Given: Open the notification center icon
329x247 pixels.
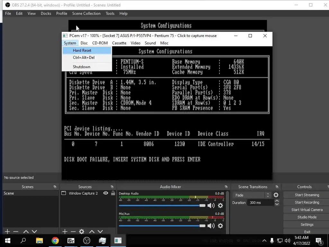Looking at the screenshot, I should click(x=319, y=241).
